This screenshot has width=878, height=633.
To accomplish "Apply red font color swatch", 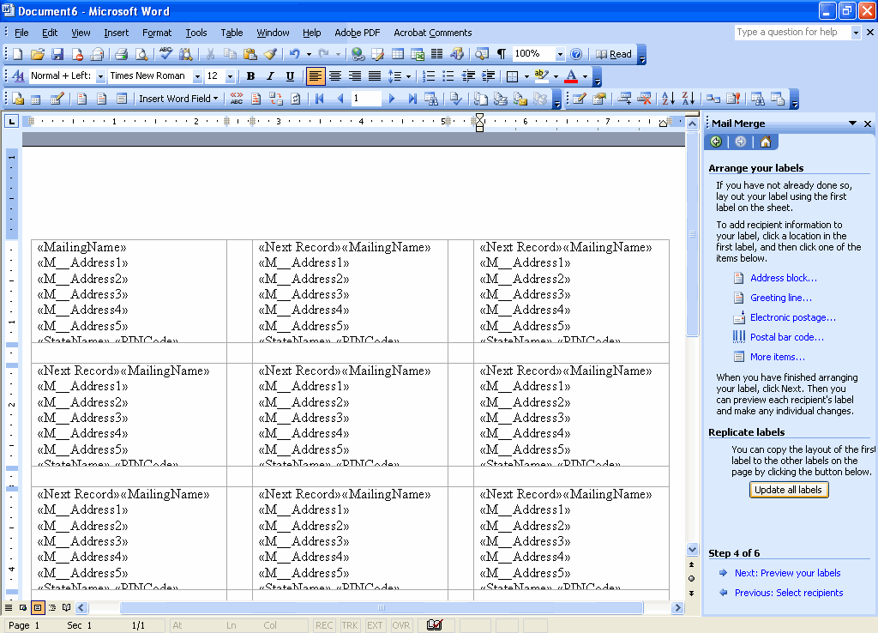I will coord(571,76).
